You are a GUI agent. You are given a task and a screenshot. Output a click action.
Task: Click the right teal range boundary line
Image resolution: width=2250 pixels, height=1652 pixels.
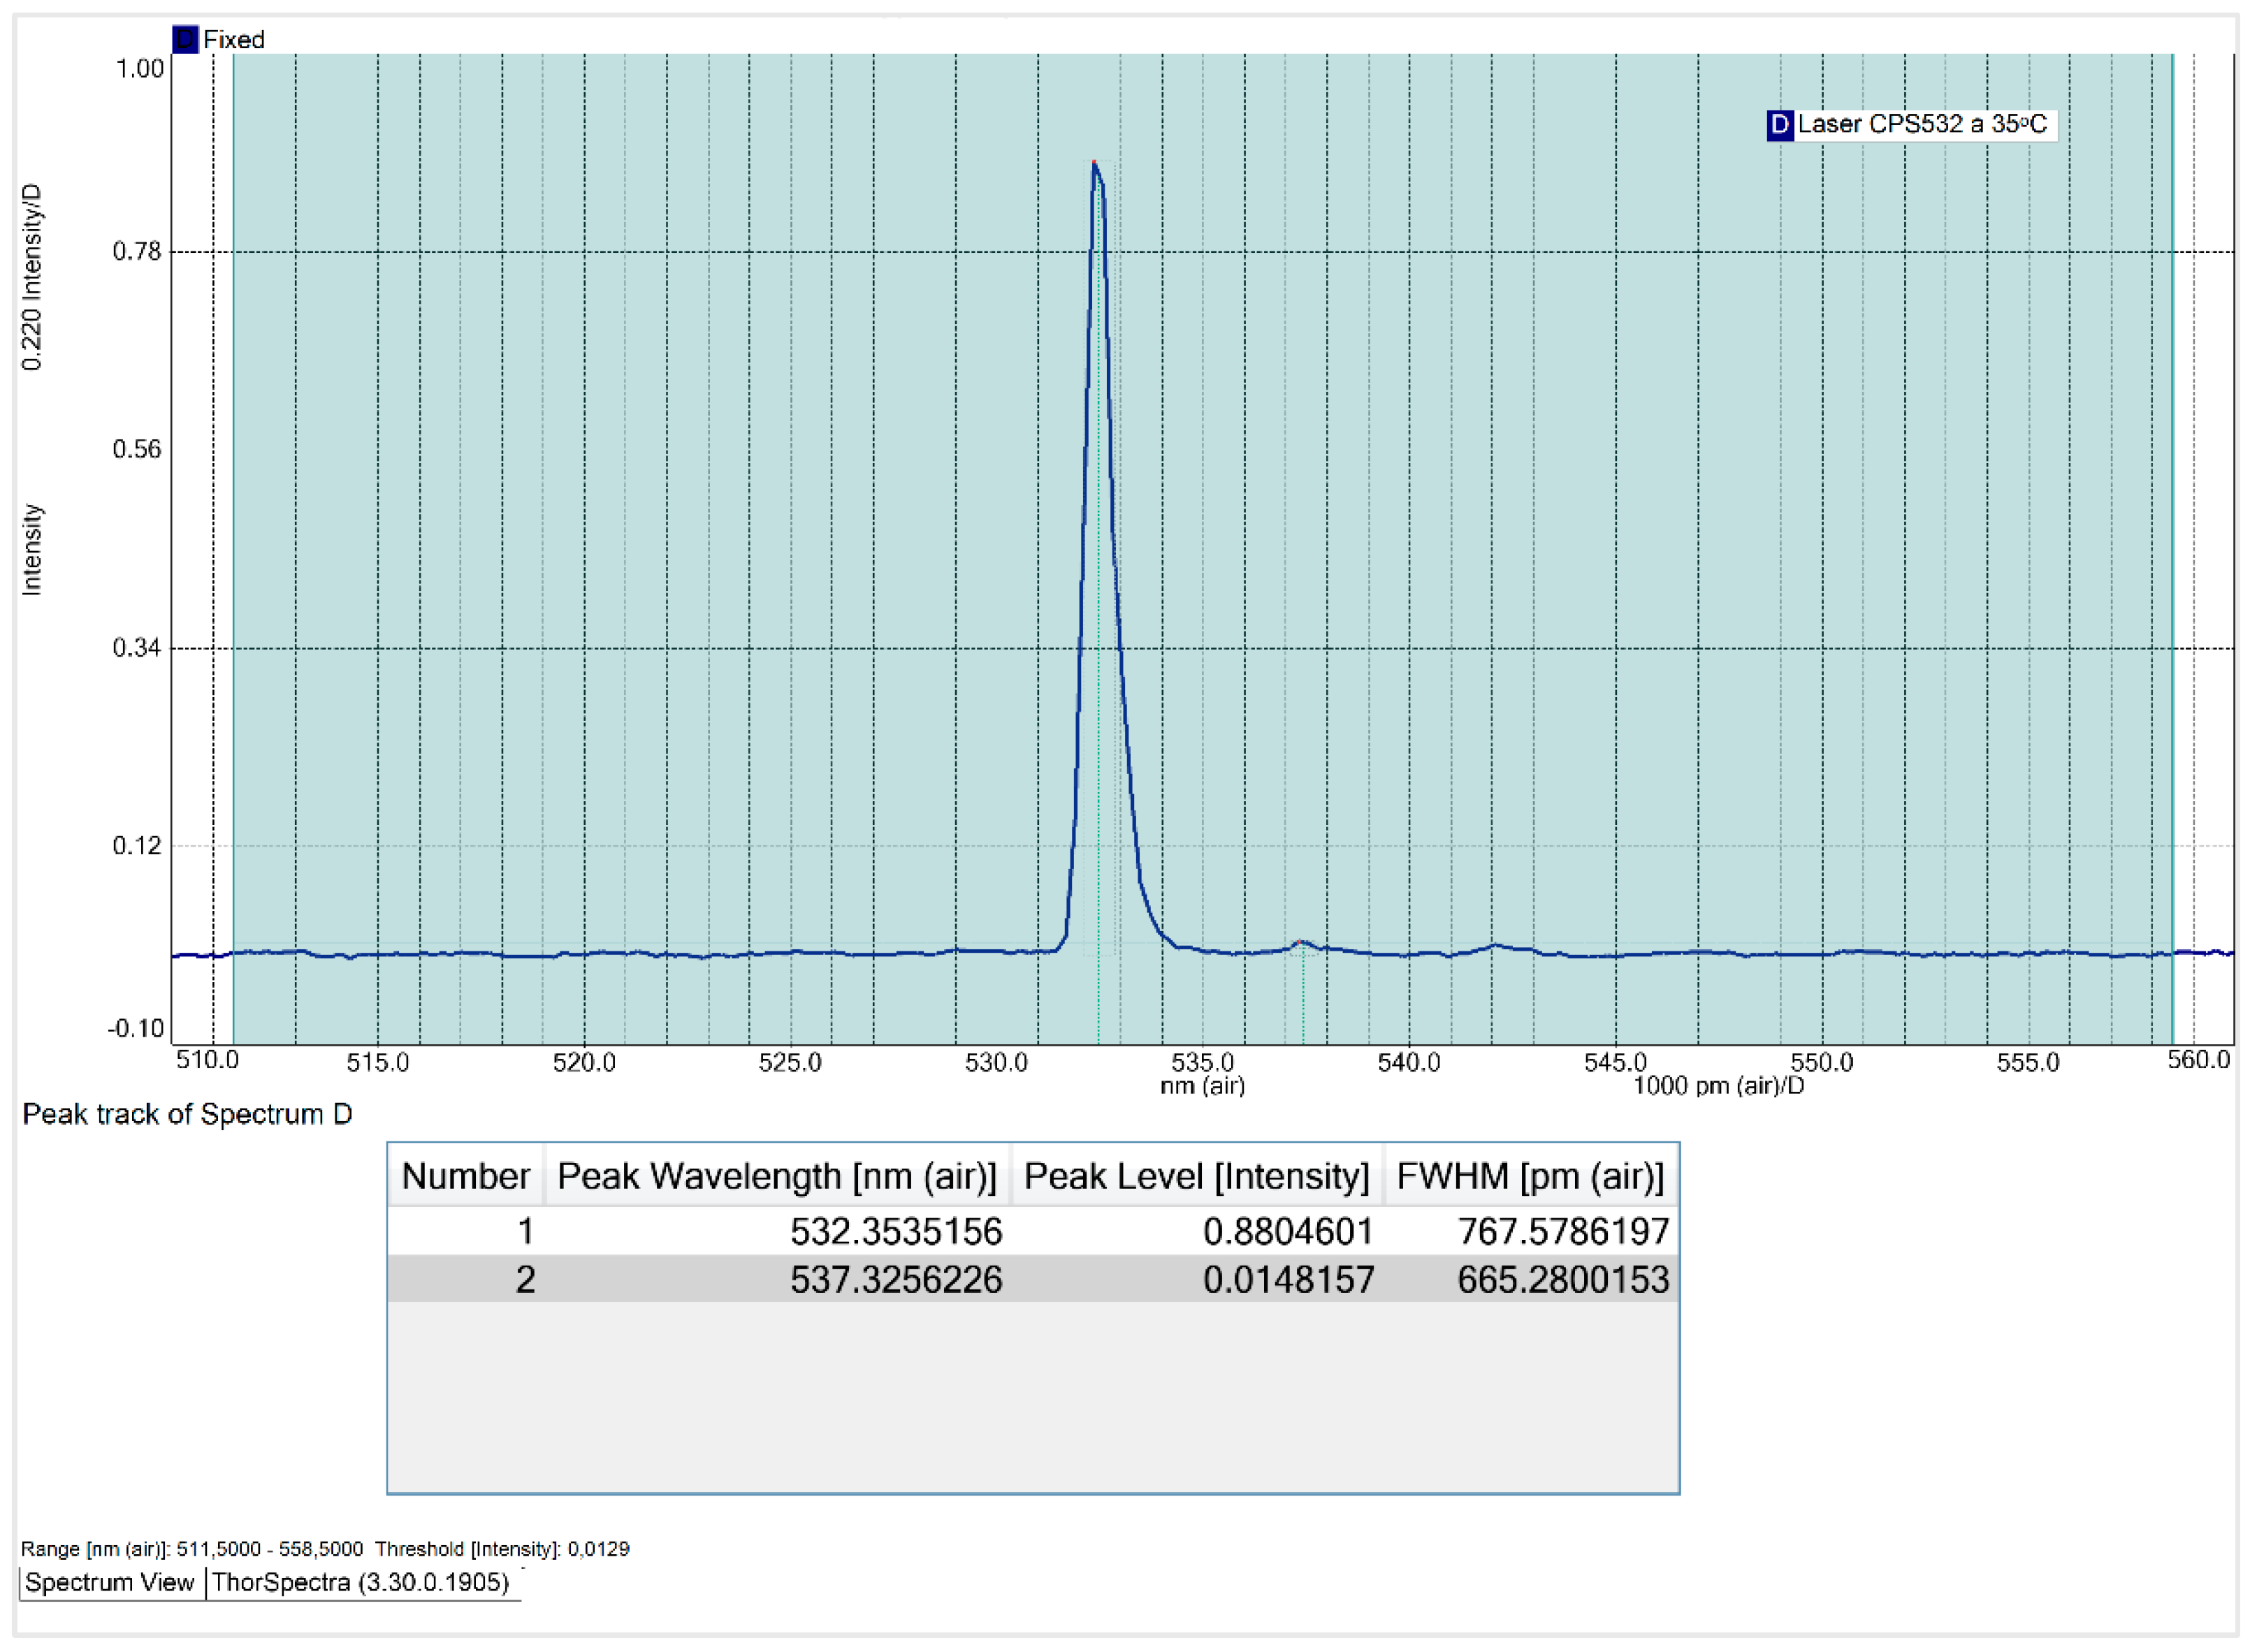tap(2173, 500)
